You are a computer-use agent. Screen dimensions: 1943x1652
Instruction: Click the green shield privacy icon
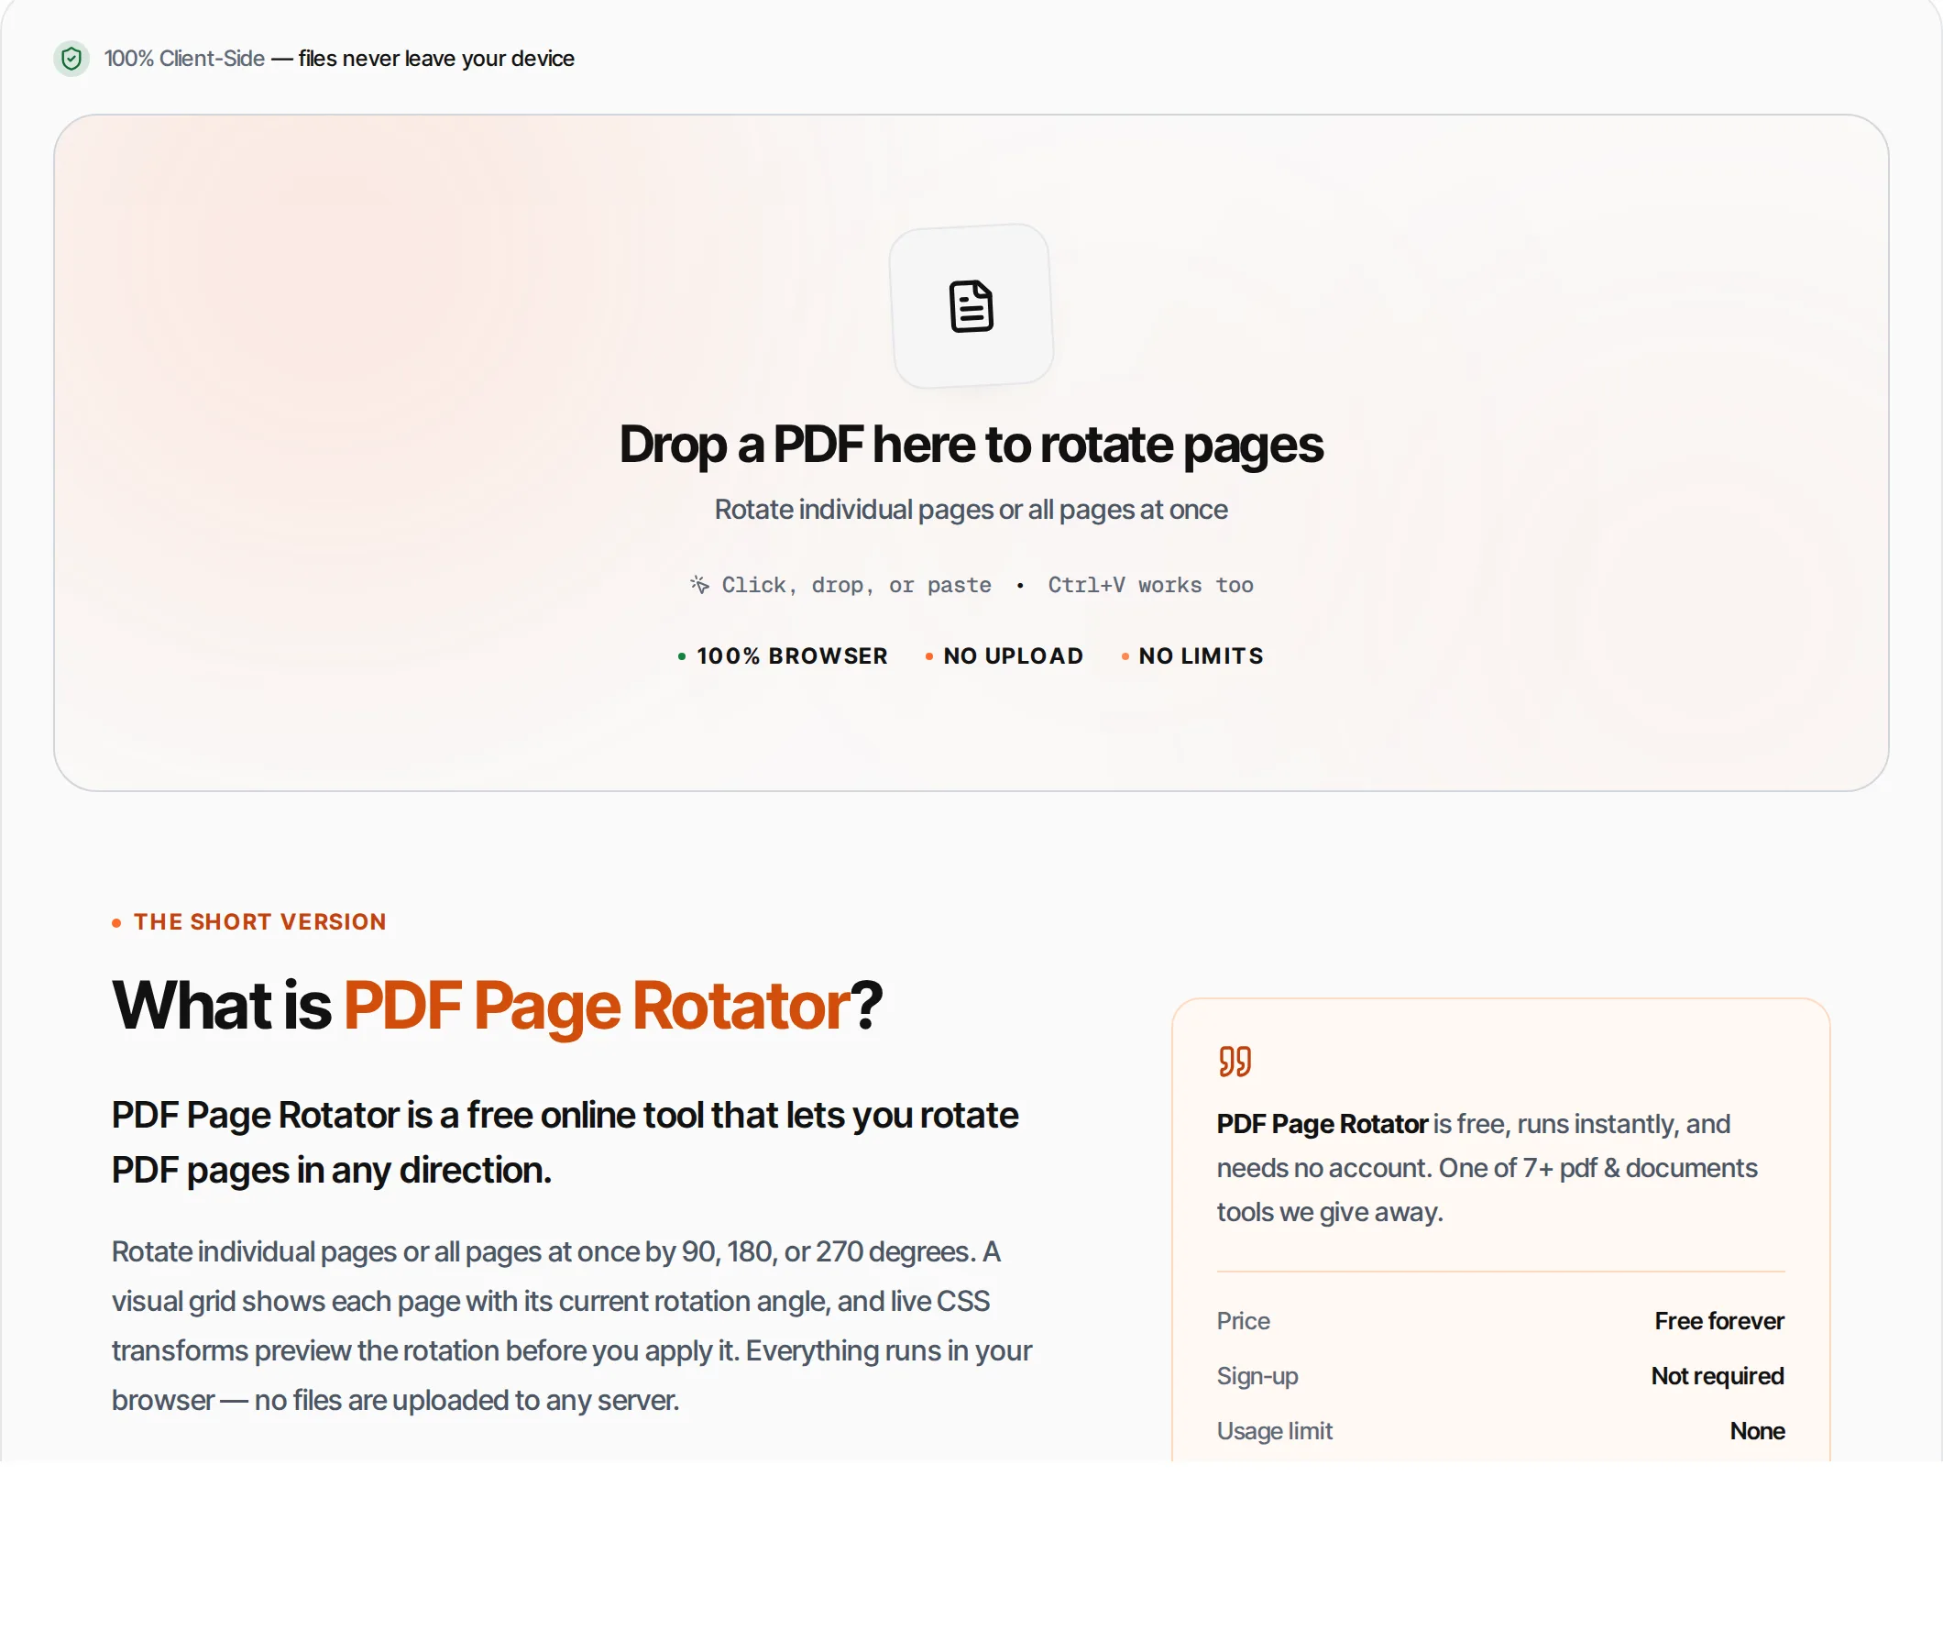71,59
